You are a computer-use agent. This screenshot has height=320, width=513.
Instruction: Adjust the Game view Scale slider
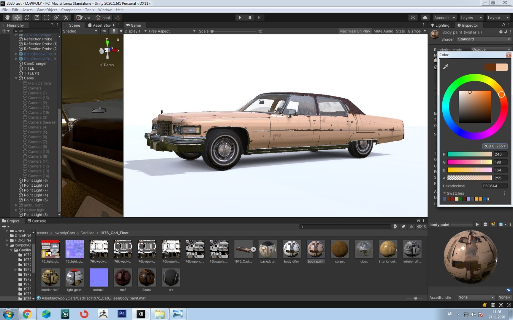(233, 31)
